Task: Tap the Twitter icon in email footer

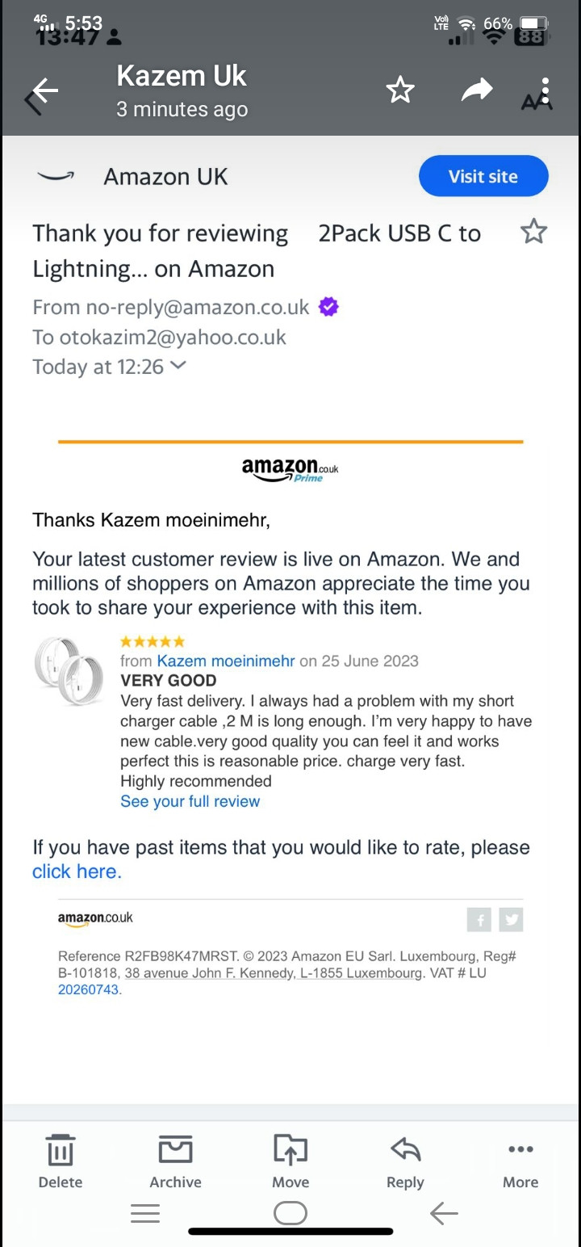Action: [511, 919]
